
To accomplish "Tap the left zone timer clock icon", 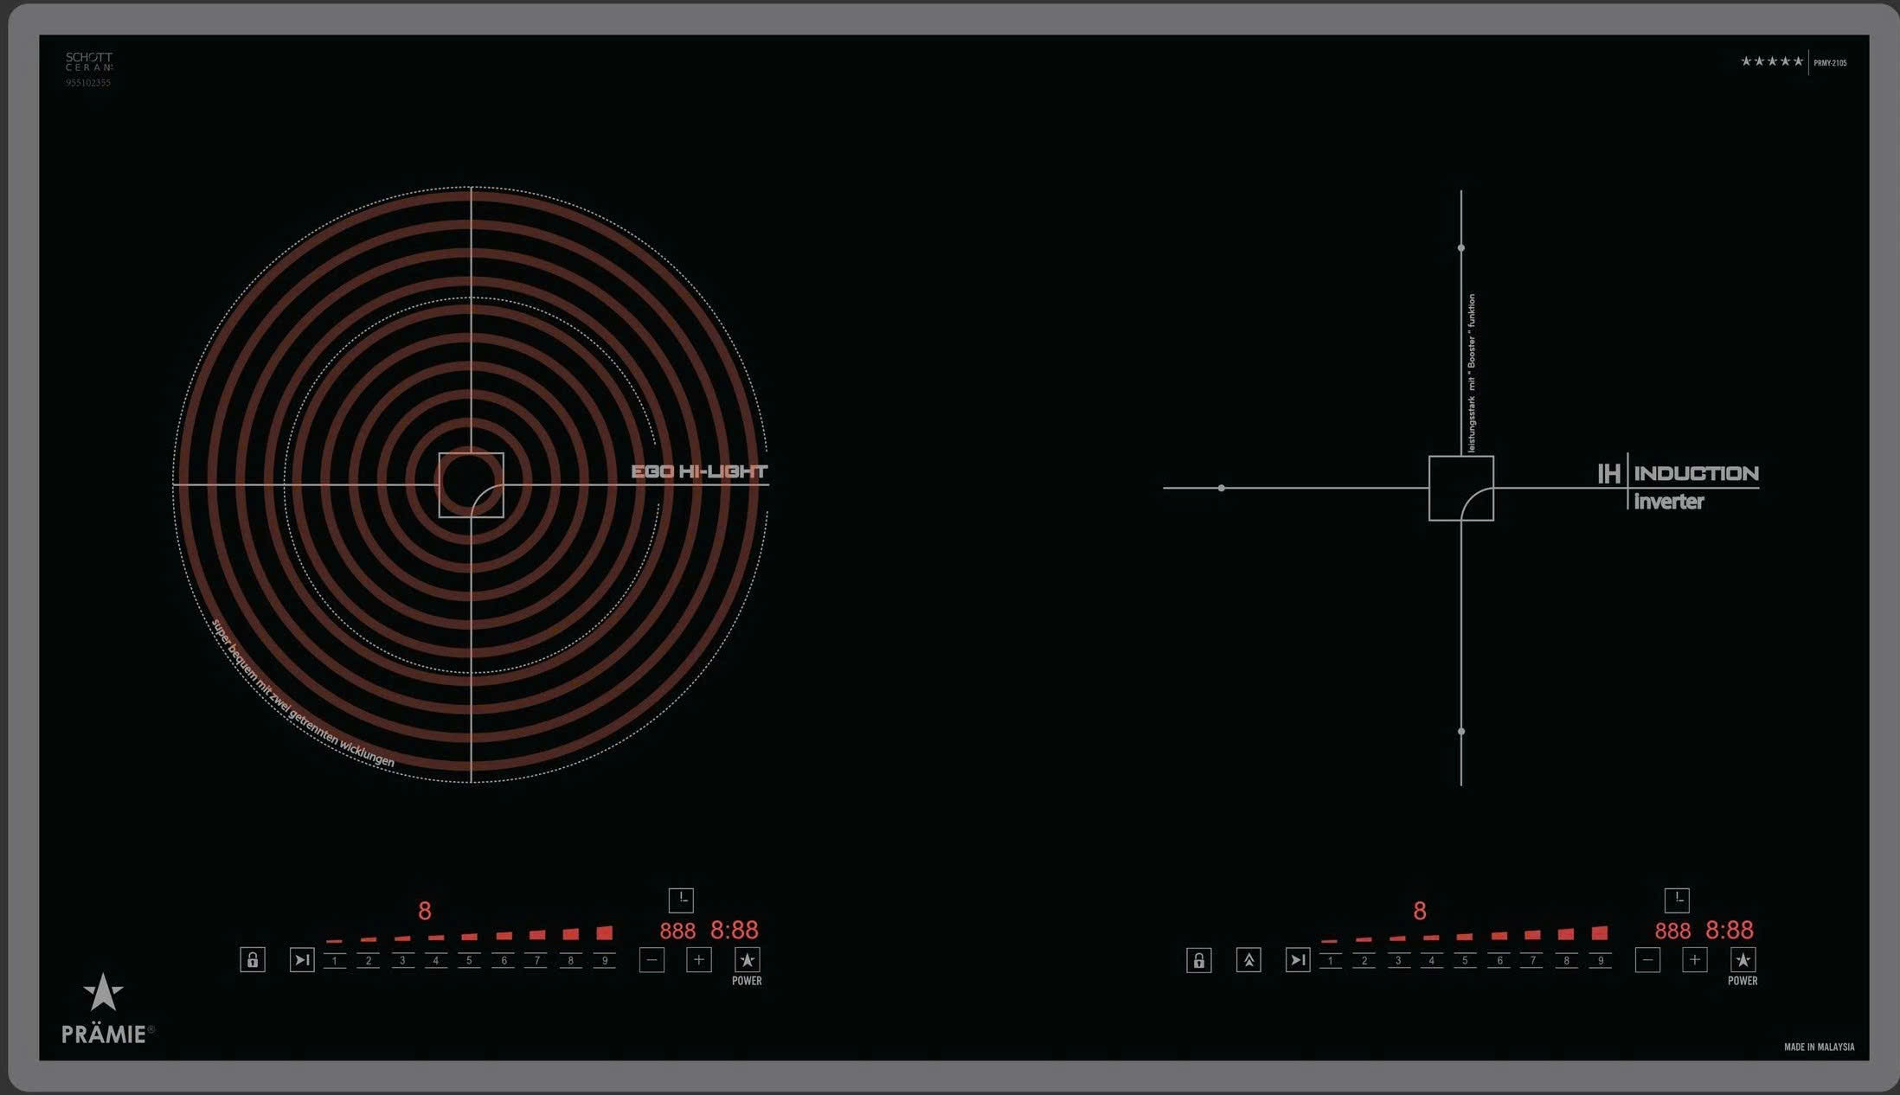I will (681, 900).
